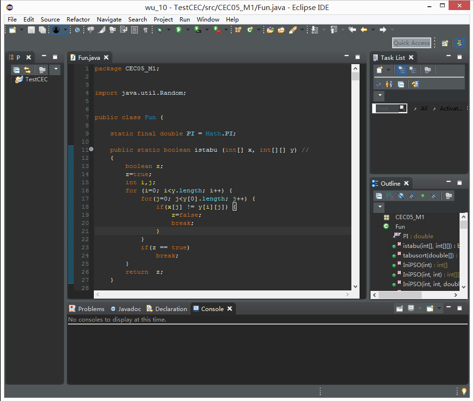The width and height of the screenshot is (473, 401).
Task: Click the Task List Find field
Action: (389, 108)
